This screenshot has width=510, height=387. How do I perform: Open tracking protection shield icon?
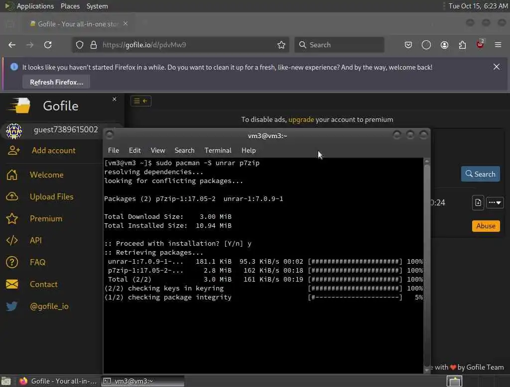[80, 45]
